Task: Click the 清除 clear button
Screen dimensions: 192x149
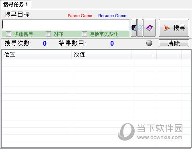Action: [174, 43]
